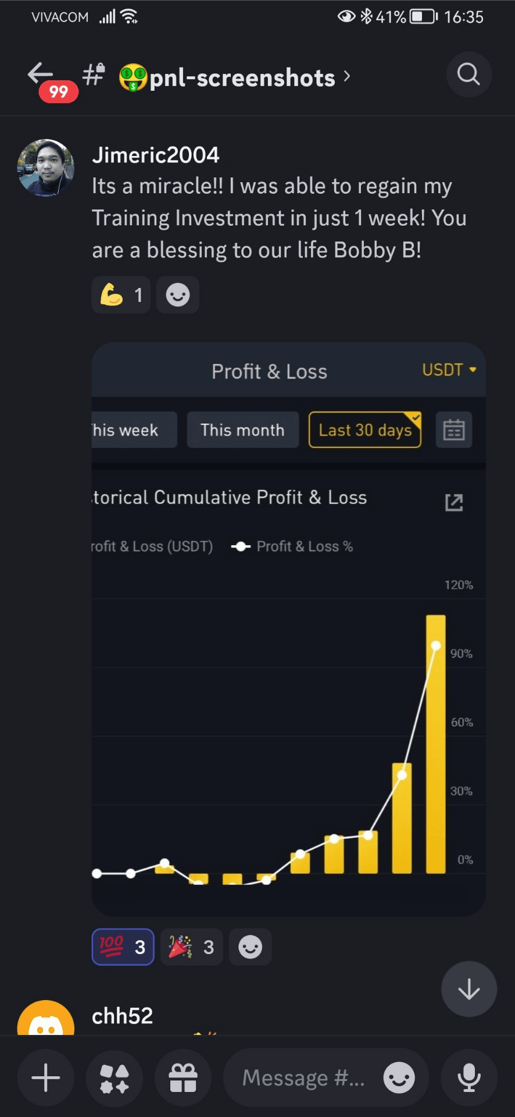Select the Last 30 days tab

pyautogui.click(x=365, y=430)
